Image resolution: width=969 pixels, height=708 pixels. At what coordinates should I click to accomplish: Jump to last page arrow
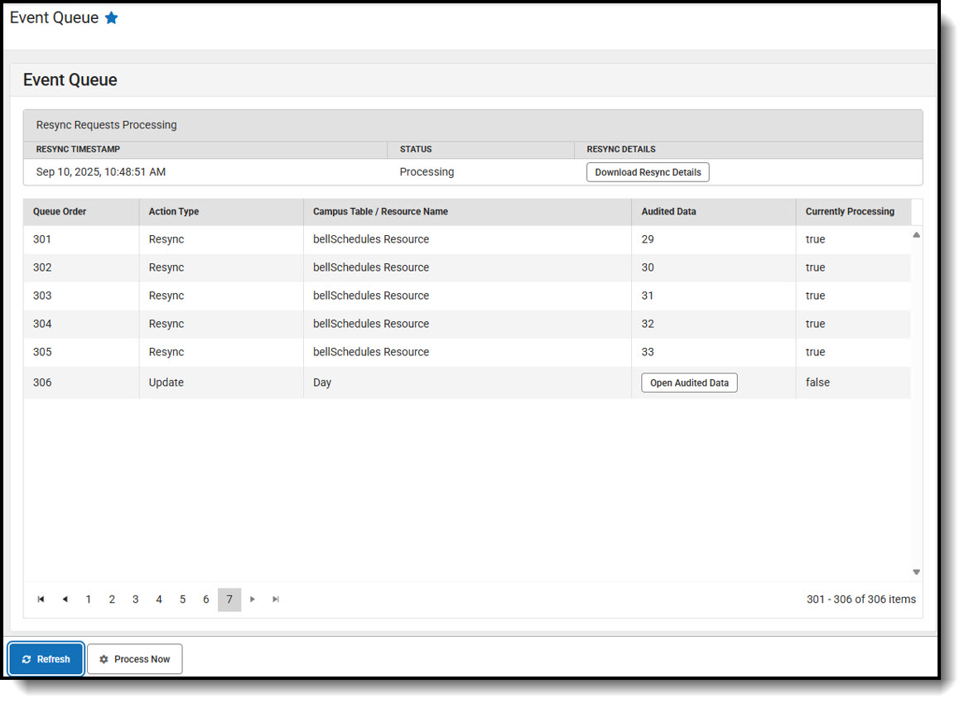pyautogui.click(x=276, y=600)
